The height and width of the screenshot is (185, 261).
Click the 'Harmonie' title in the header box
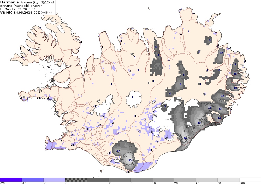point(10,2)
